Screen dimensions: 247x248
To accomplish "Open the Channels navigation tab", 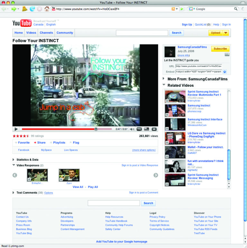I will pyautogui.click(x=46, y=33).
